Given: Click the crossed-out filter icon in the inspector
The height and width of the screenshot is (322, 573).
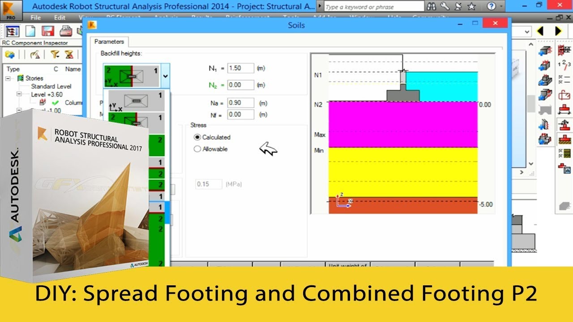Looking at the screenshot, I should click(x=69, y=55).
